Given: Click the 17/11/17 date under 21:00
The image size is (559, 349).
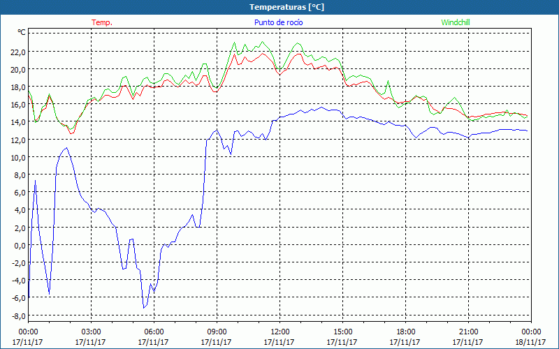Looking at the screenshot, I should coord(467,342).
